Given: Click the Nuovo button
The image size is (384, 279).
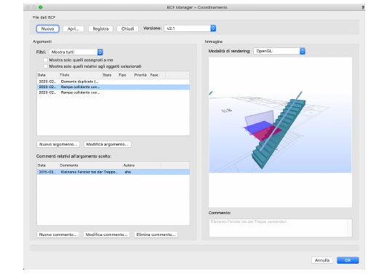Looking at the screenshot, I should point(47,28).
